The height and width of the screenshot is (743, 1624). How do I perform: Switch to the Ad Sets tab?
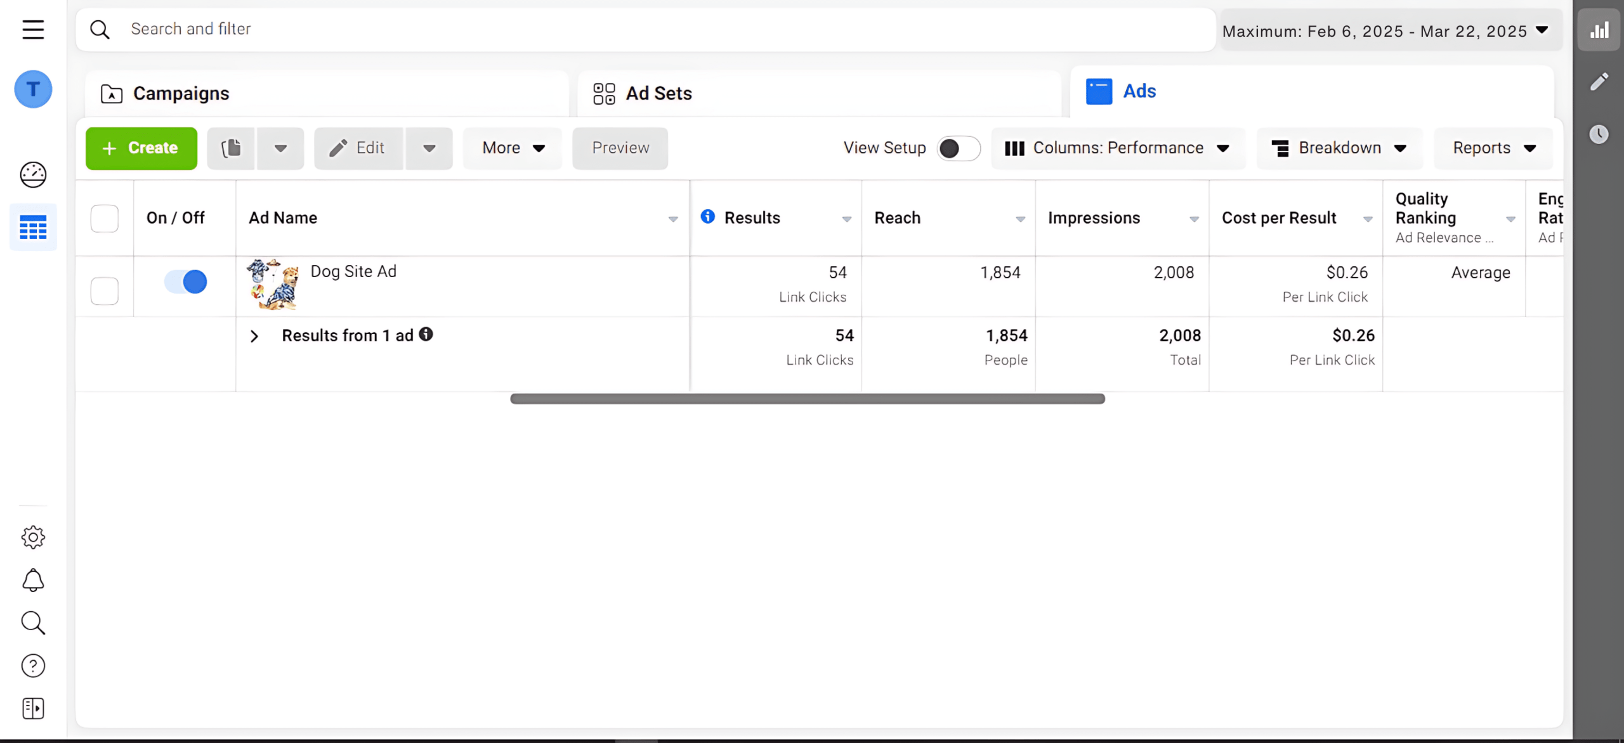[658, 94]
